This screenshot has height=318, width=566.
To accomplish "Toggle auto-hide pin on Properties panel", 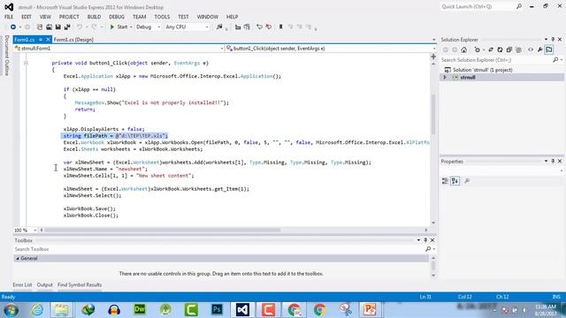I will (553, 161).
